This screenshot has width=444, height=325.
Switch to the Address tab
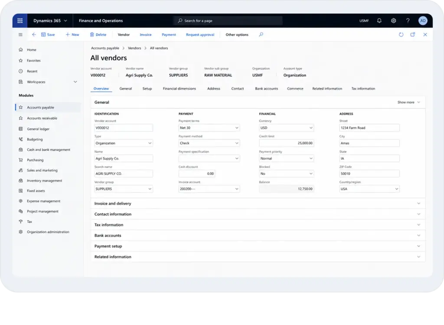[213, 88]
